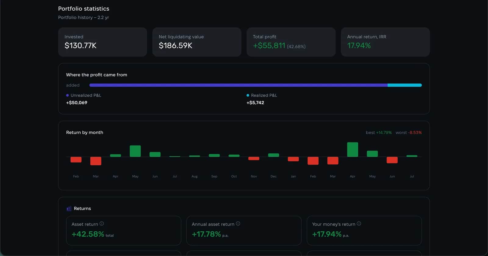
Task: Select the Invested $130.77K card
Action: coord(102,42)
